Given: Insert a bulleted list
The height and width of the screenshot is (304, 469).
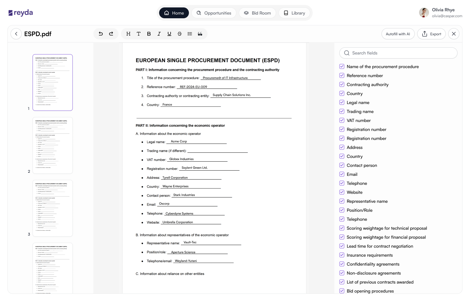Looking at the screenshot, I should pyautogui.click(x=190, y=34).
